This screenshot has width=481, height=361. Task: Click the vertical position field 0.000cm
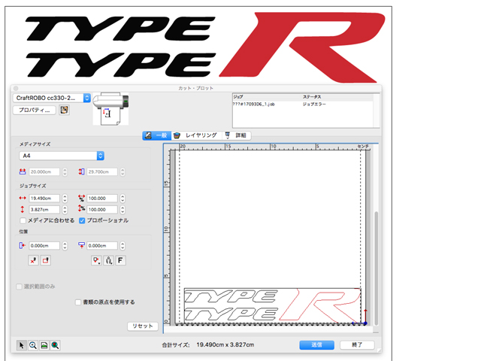pos(102,246)
